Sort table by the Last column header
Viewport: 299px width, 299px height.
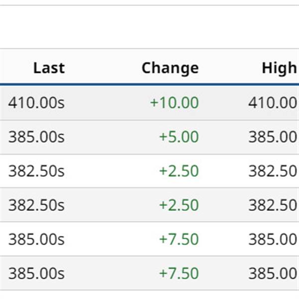49,68
